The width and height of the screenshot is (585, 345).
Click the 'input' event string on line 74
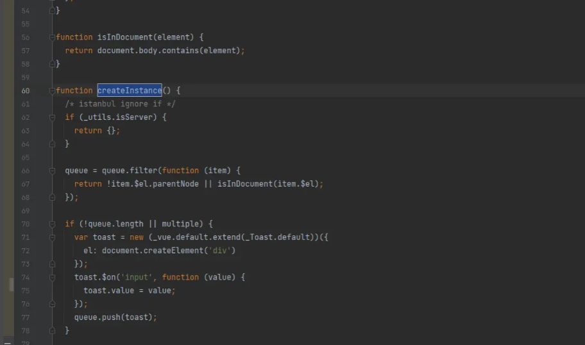coord(136,277)
